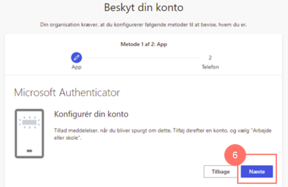Image resolution: width=288 pixels, height=187 pixels.
Task: Select the Telefon step label
Action: [x=210, y=67]
